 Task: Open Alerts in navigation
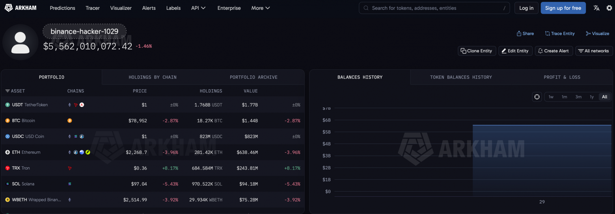[x=149, y=8]
